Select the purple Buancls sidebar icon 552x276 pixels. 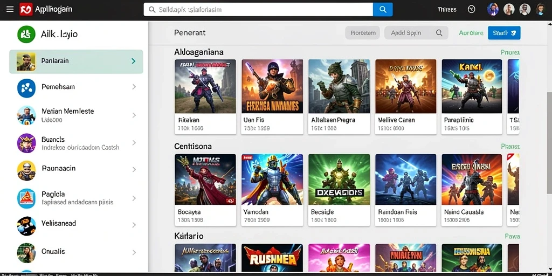26,143
